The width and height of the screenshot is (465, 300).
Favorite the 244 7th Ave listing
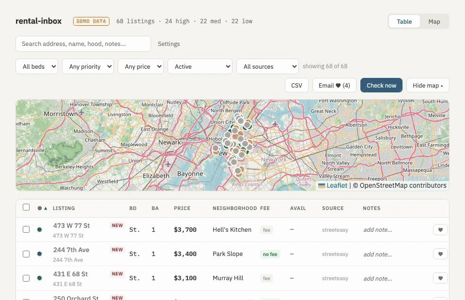(x=440, y=254)
